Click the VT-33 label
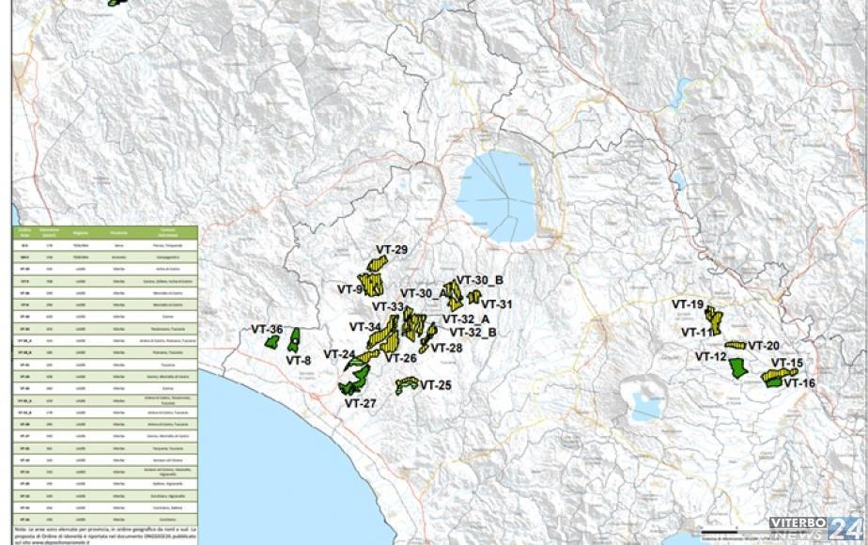Viewport: 868px width, 545px height. (x=388, y=307)
